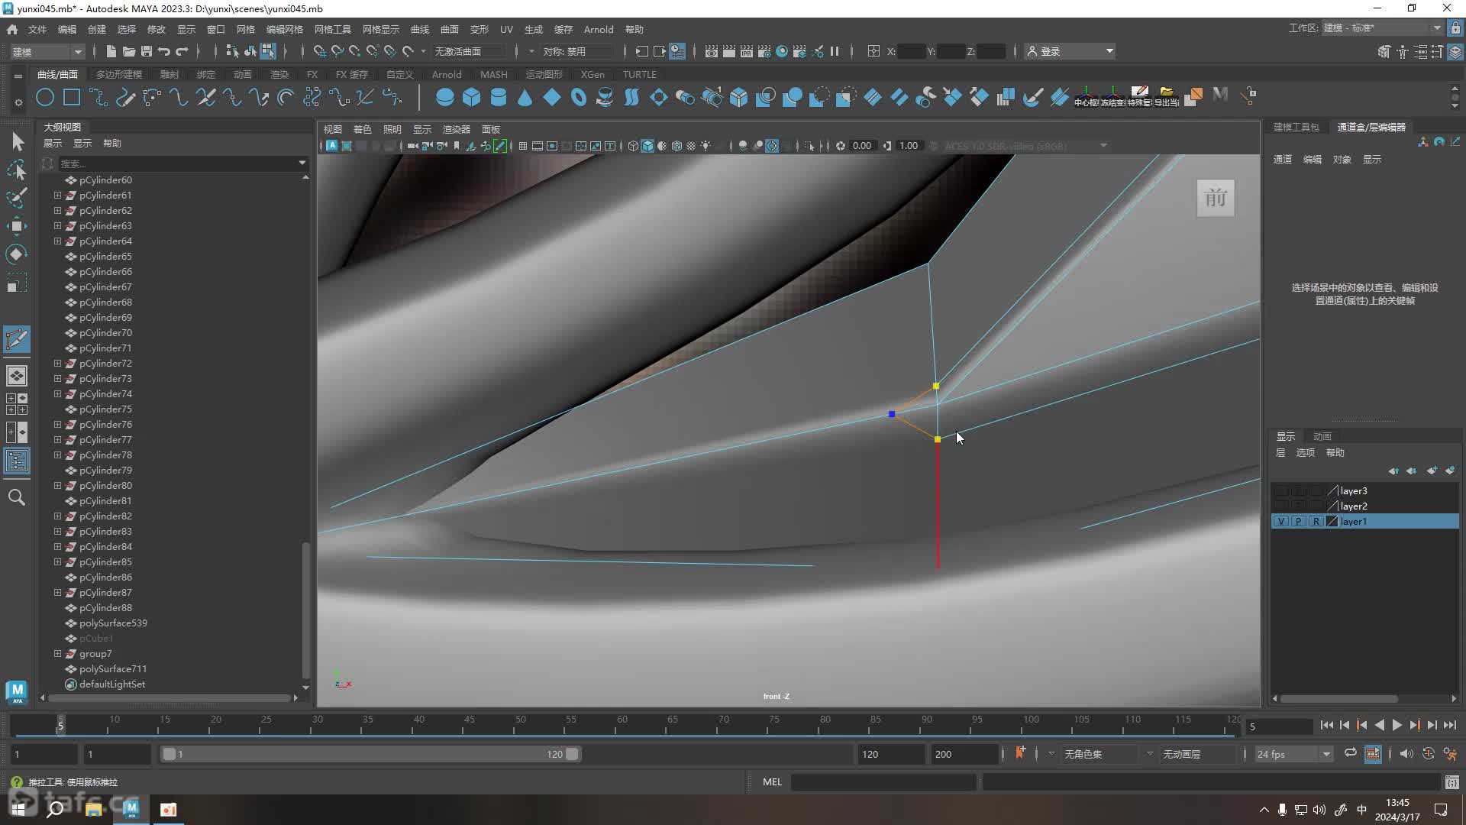Click the open scene folder icon

click(128, 51)
